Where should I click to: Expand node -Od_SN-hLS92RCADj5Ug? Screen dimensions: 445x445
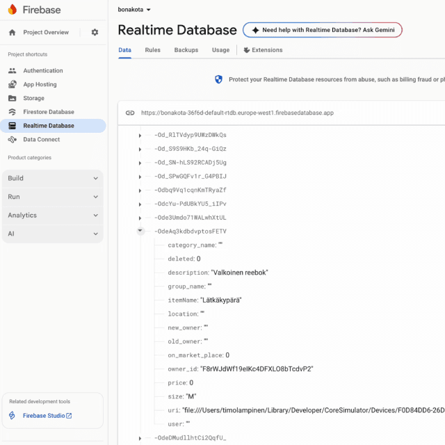pyautogui.click(x=140, y=163)
